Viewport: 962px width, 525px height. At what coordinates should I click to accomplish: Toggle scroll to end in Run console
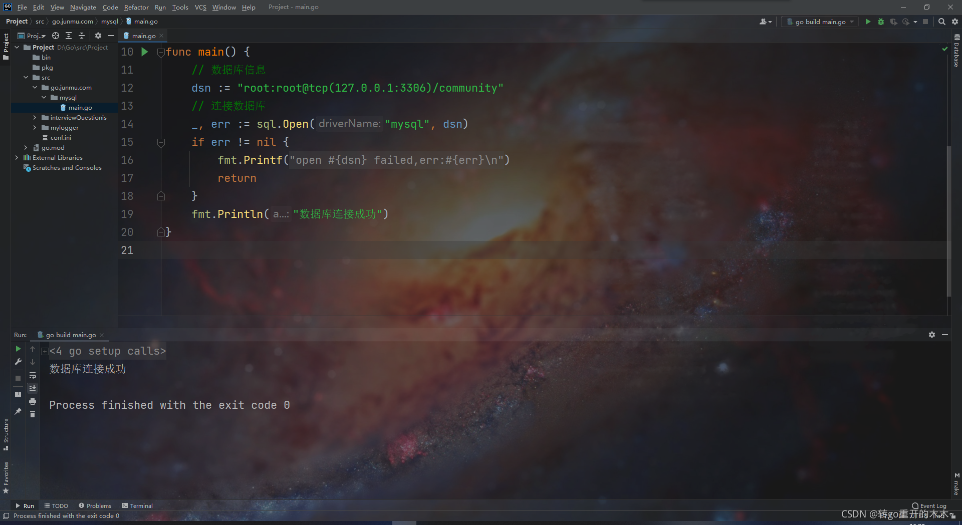point(33,388)
